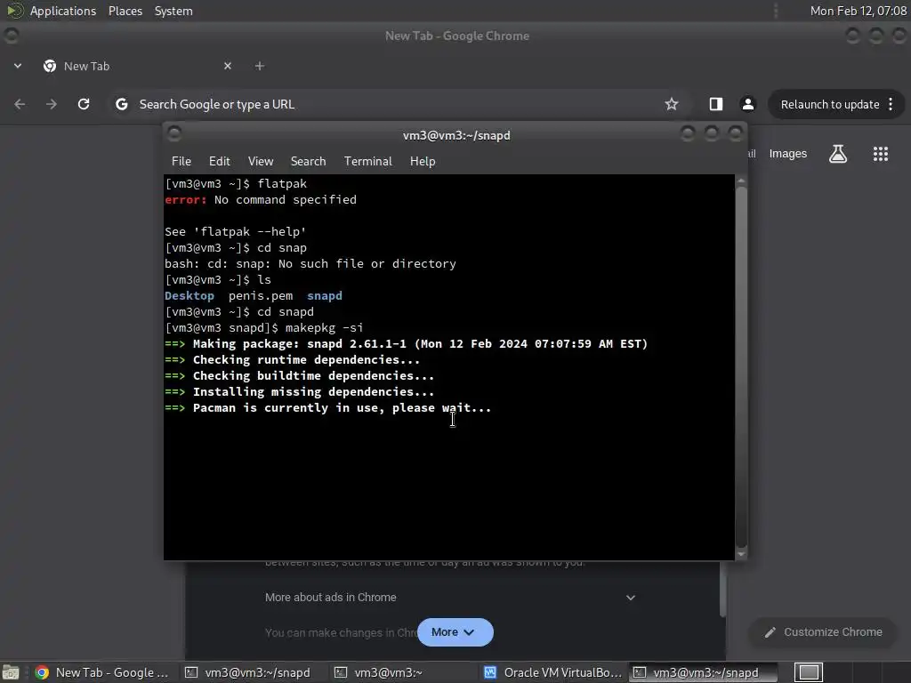
Task: Open the Terminal menu
Action: pos(367,162)
